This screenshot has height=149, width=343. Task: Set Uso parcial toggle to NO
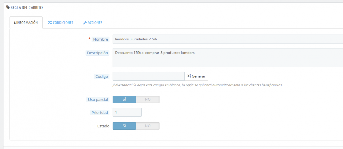tap(148, 99)
